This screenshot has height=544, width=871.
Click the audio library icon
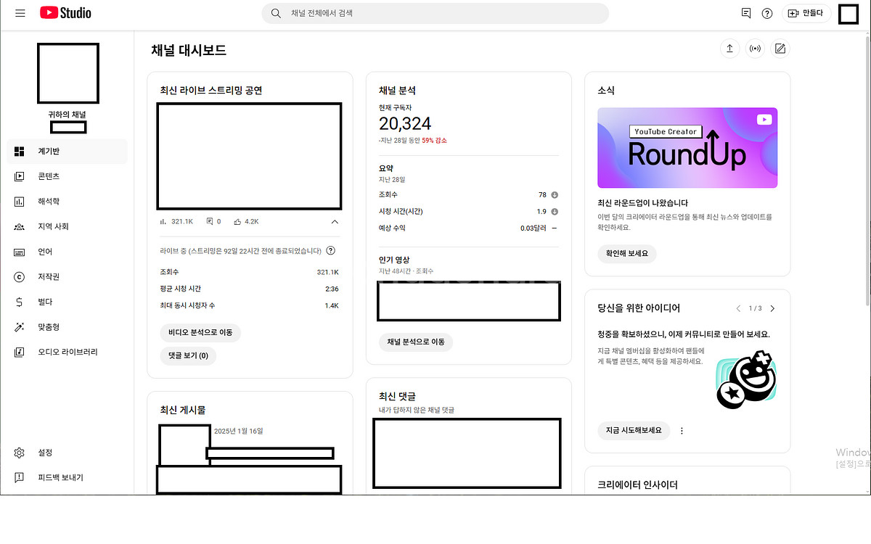tap(20, 352)
